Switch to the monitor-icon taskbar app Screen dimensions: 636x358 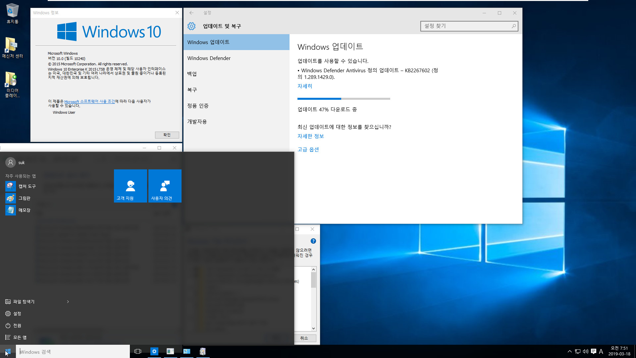(x=187, y=351)
